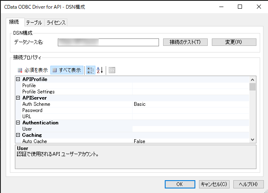268x193 pixels.
Task: Confirm with the OK button
Action: 180,184
